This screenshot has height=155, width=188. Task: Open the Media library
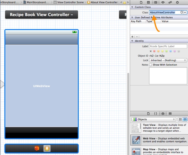170,114
